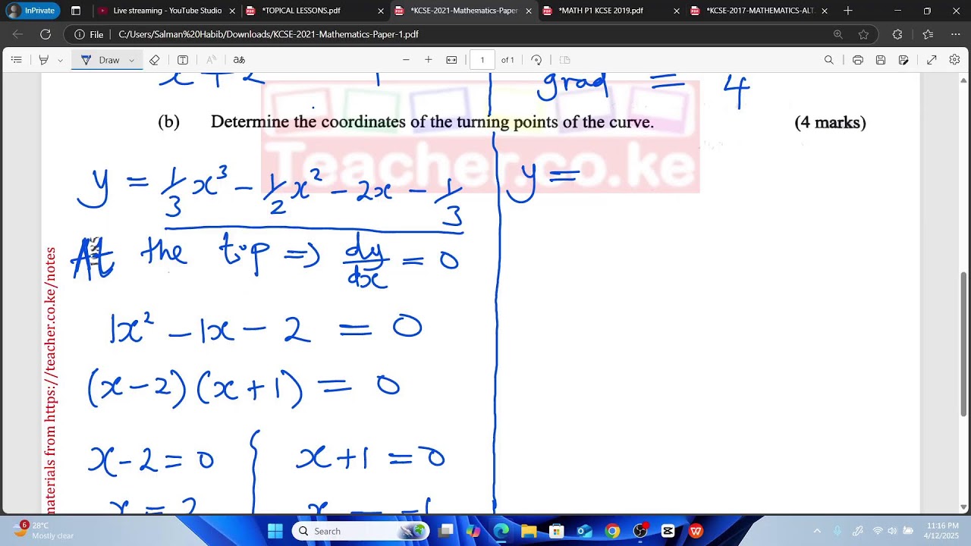
Task: Open File Explorer from taskbar
Action: click(x=529, y=531)
